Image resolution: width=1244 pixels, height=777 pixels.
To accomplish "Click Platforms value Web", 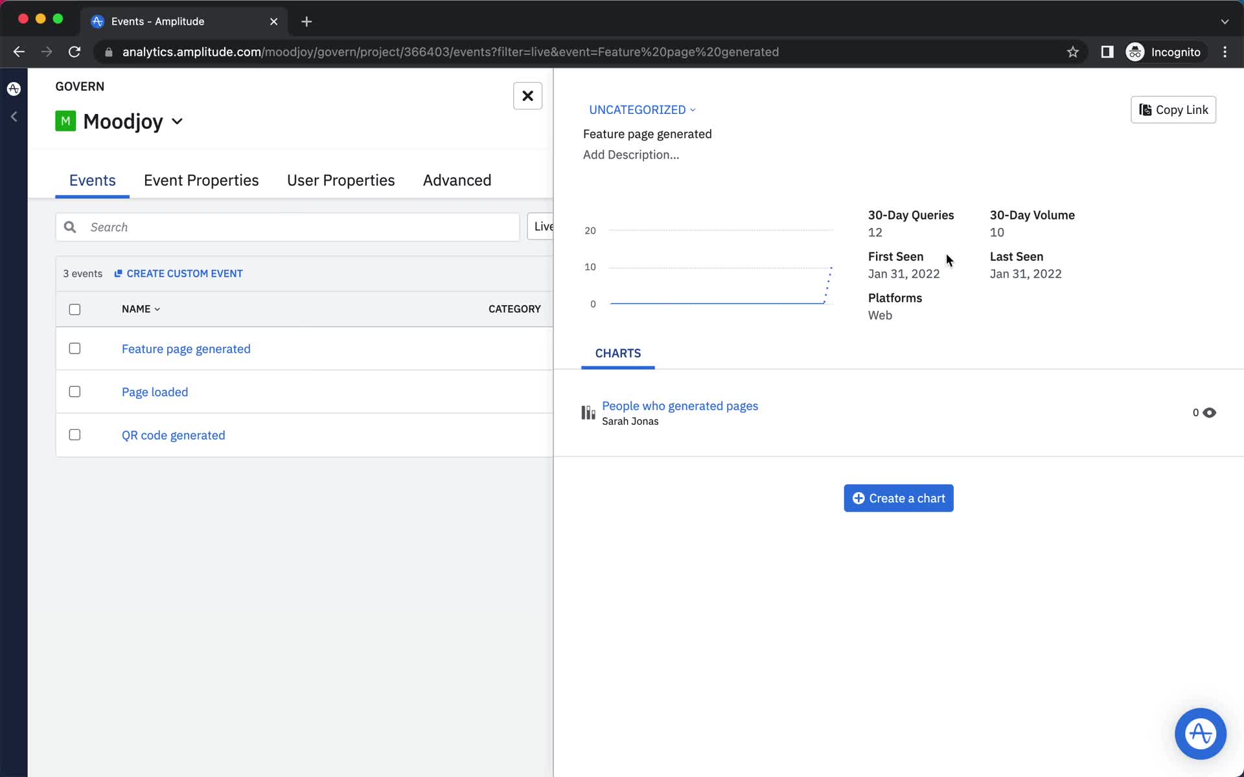I will (x=880, y=315).
